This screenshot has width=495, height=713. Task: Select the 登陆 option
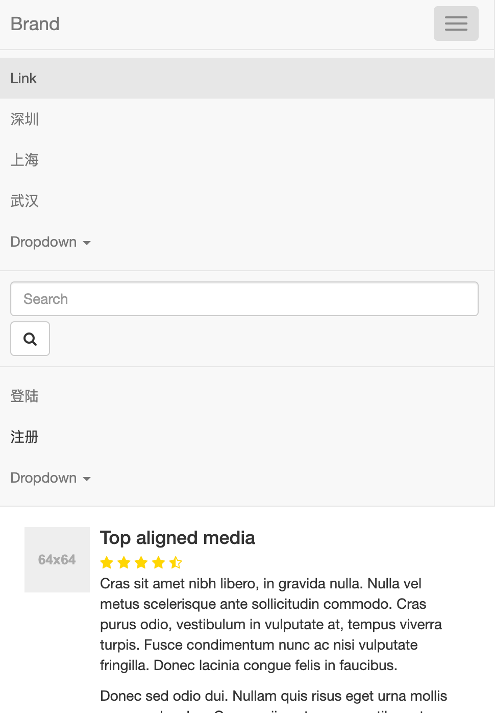[x=24, y=396]
